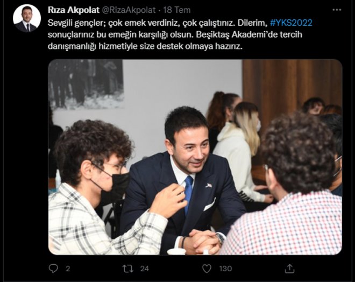Open the attached photo of the meeting
The height and width of the screenshot is (282, 355).
point(195,157)
